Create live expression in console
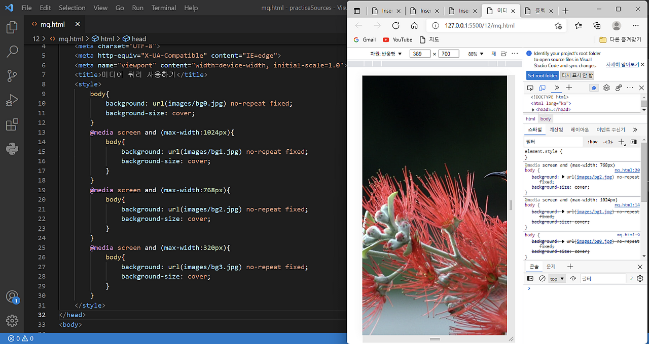Viewport: 649px width, 344px height. [573, 279]
